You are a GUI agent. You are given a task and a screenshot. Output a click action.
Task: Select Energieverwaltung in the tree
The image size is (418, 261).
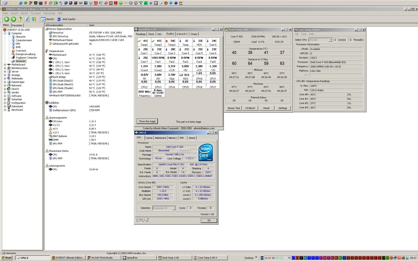coord(25,54)
